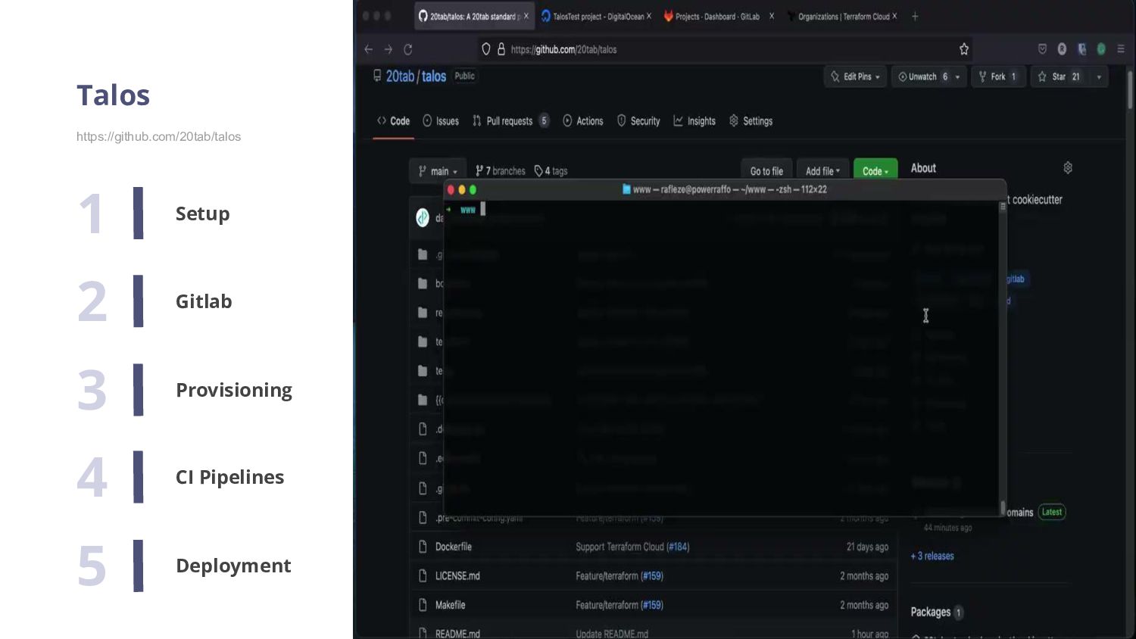Viewport: 1136px width, 639px height.
Task: Open pull request #184 link
Action: pos(679,547)
